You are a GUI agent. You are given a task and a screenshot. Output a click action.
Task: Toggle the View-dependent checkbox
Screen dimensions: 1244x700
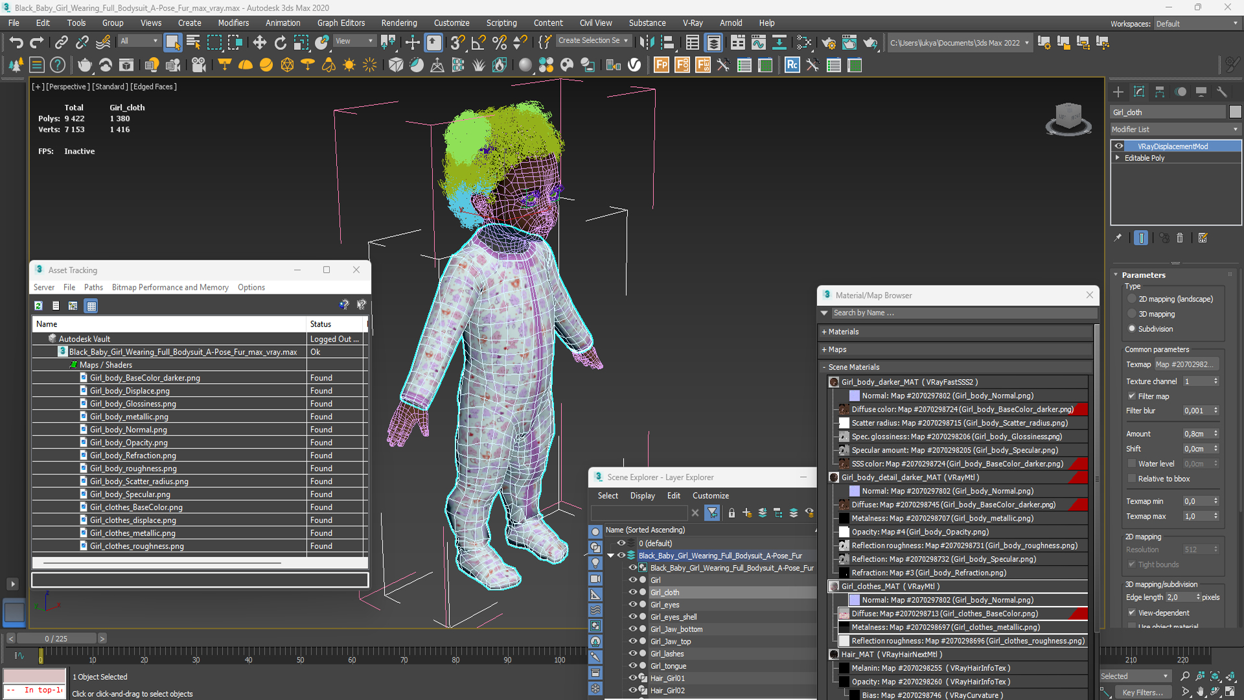[1132, 612]
